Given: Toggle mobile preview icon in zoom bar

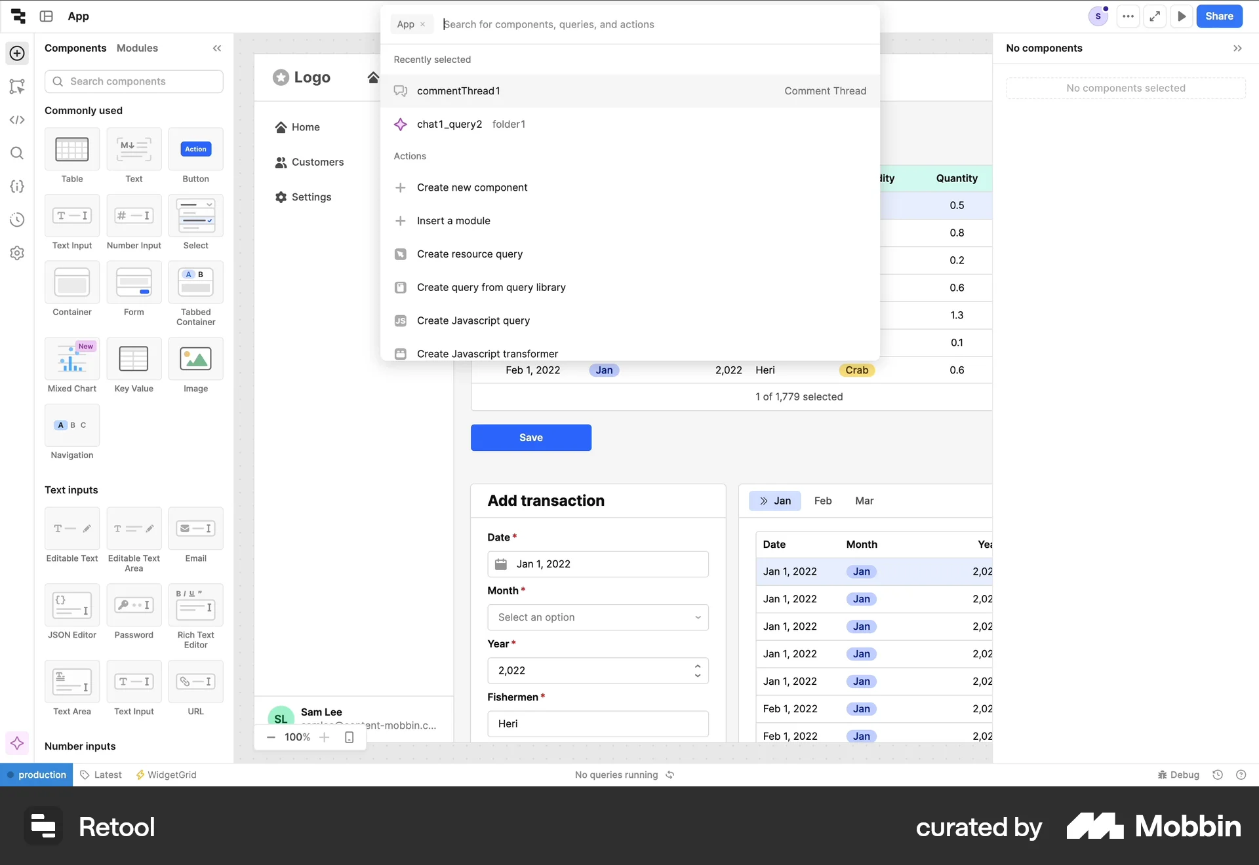Looking at the screenshot, I should (349, 737).
